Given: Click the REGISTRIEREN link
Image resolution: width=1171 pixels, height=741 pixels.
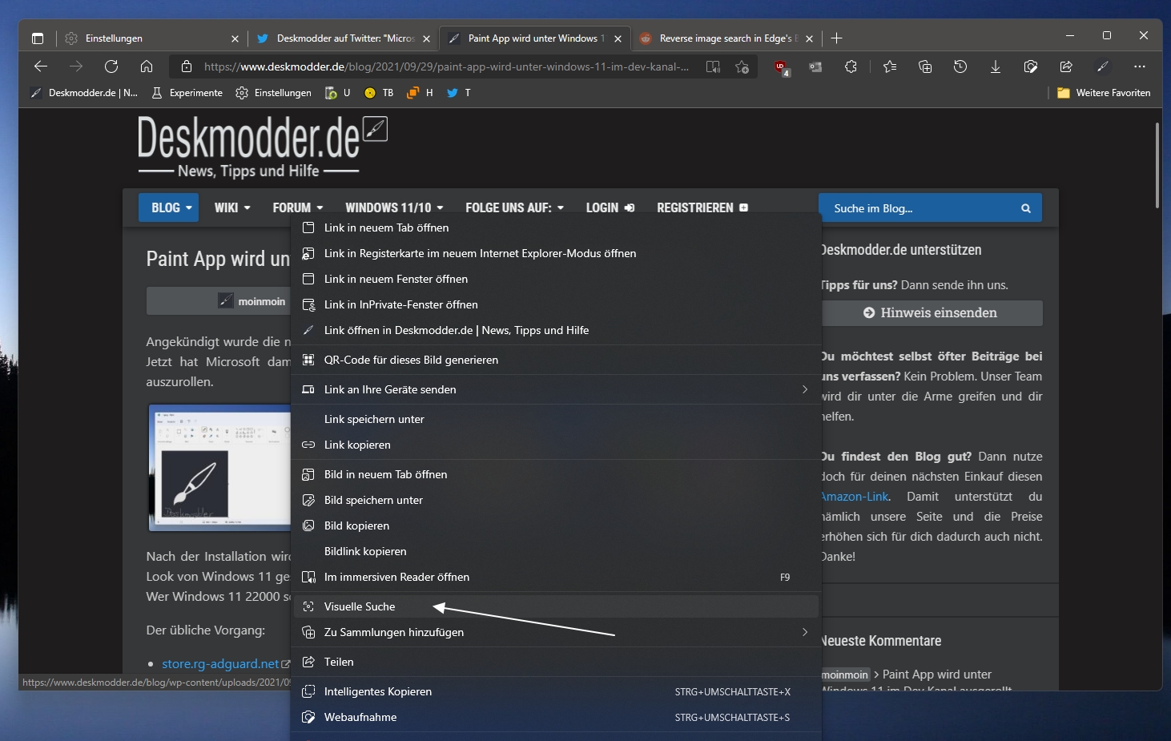Looking at the screenshot, I should click(702, 207).
